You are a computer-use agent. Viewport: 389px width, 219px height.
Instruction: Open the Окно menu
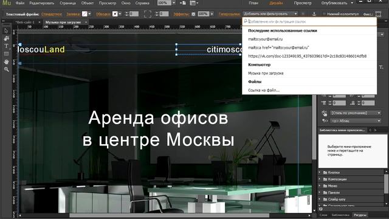click(x=126, y=3)
